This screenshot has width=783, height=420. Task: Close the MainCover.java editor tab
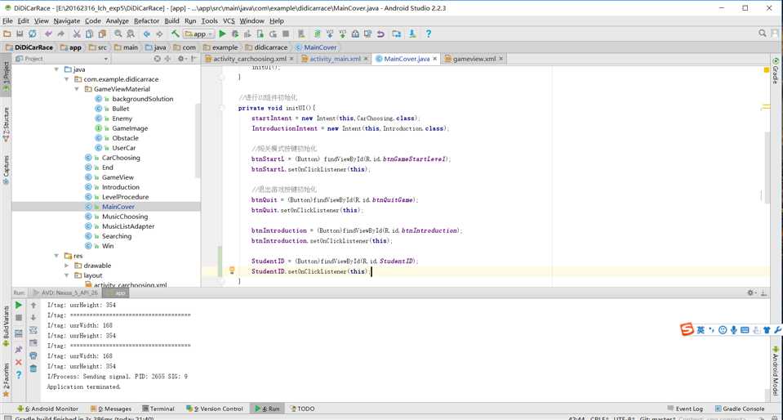click(435, 59)
